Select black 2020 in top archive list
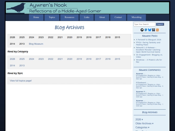The width and height of the screenshot is (175, 131). 70,37
